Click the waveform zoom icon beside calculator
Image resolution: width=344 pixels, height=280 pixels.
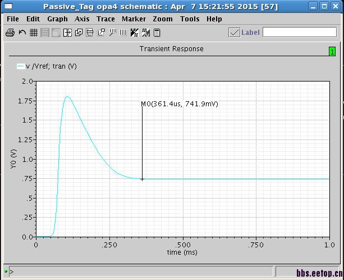[146, 33]
